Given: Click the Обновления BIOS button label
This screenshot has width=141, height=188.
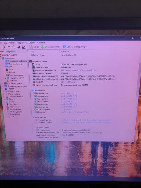Looking at the screenshot, I should tap(53, 47).
